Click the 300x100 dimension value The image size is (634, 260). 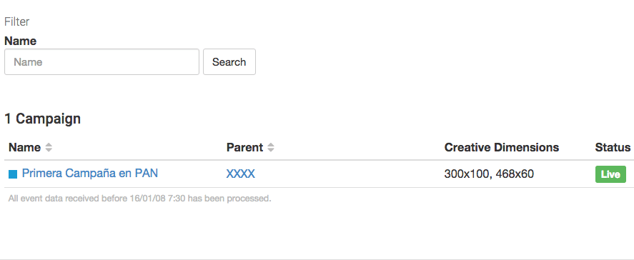[467, 174]
